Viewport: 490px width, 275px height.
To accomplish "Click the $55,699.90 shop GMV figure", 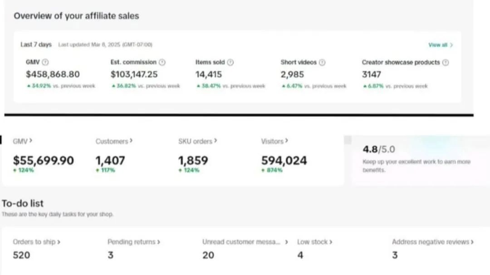I will coord(43,161).
